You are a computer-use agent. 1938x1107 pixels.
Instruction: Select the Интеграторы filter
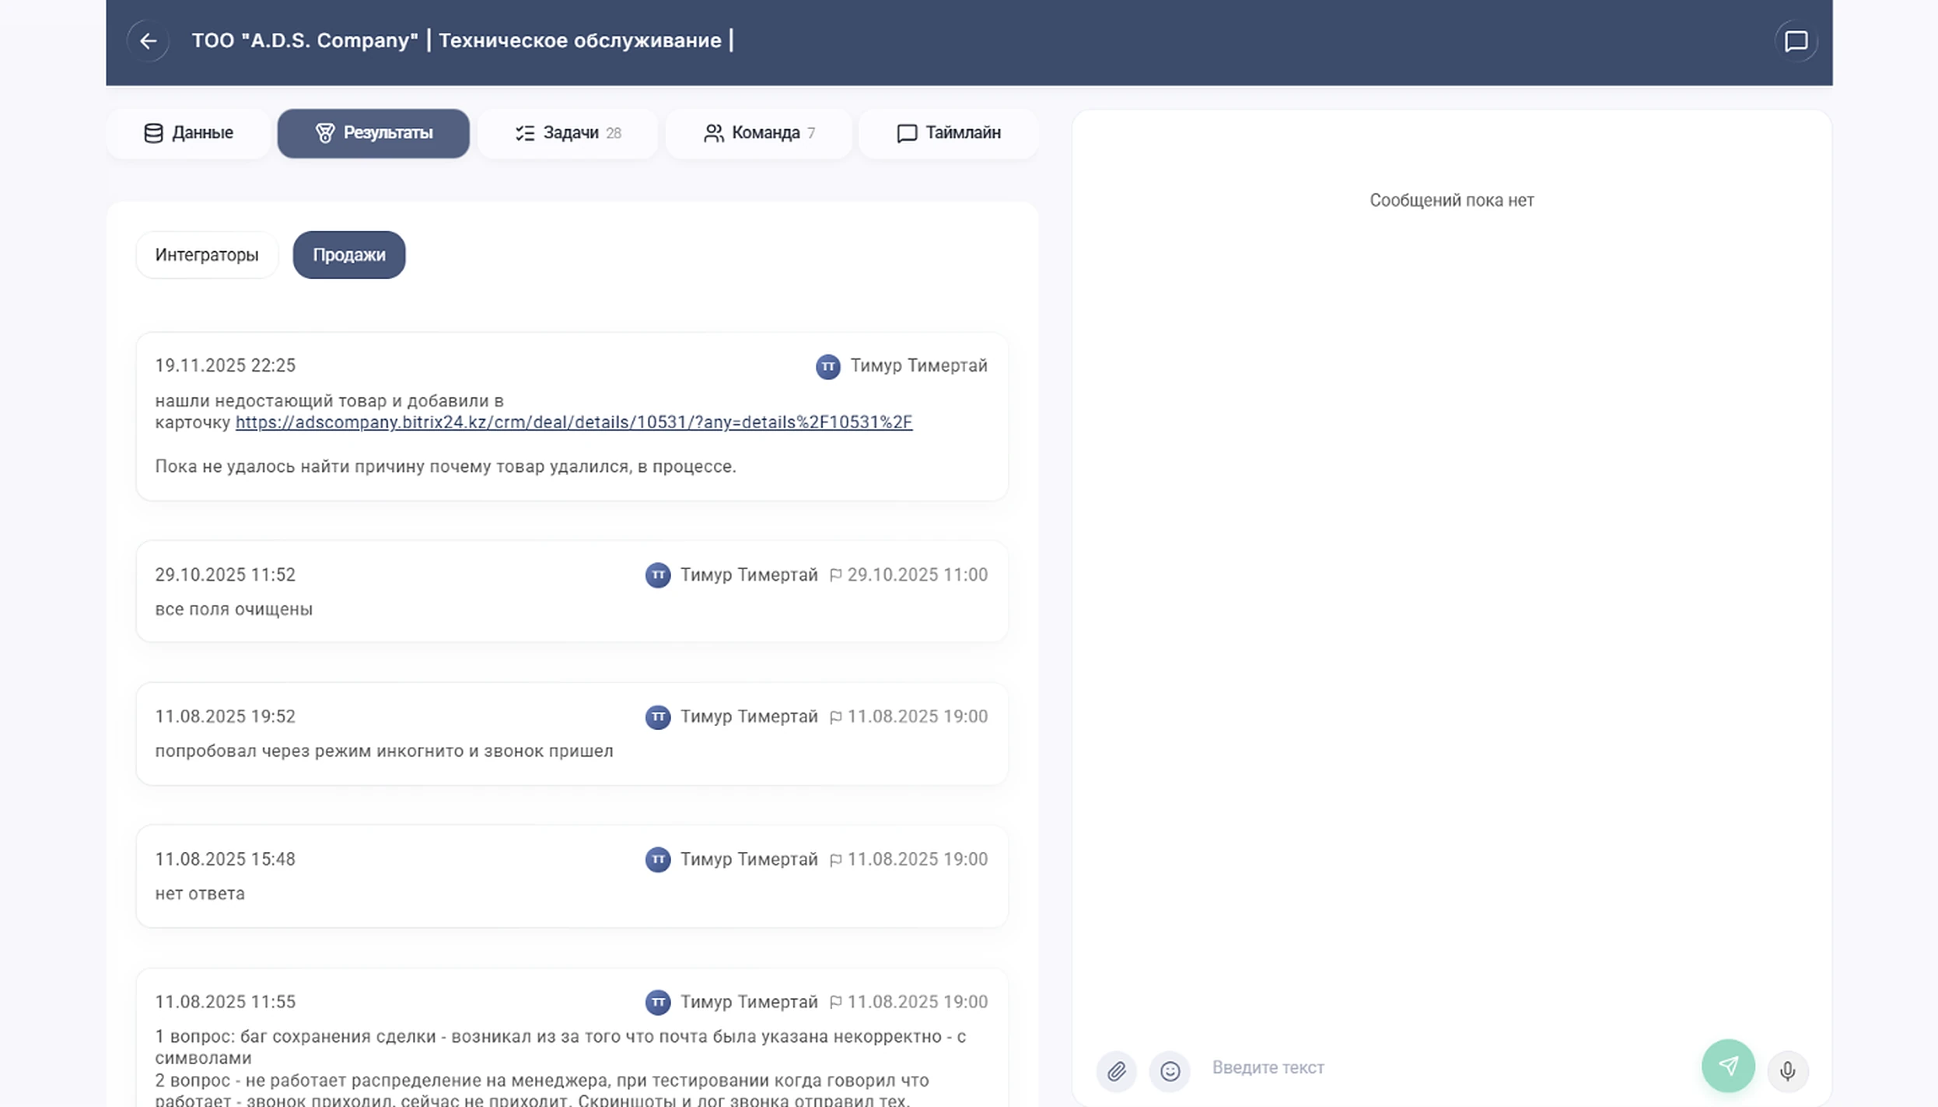[x=207, y=255]
